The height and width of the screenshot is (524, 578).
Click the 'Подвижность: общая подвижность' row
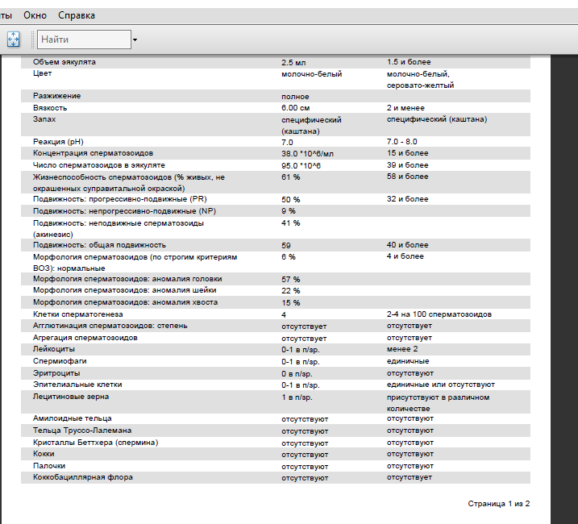click(x=99, y=245)
